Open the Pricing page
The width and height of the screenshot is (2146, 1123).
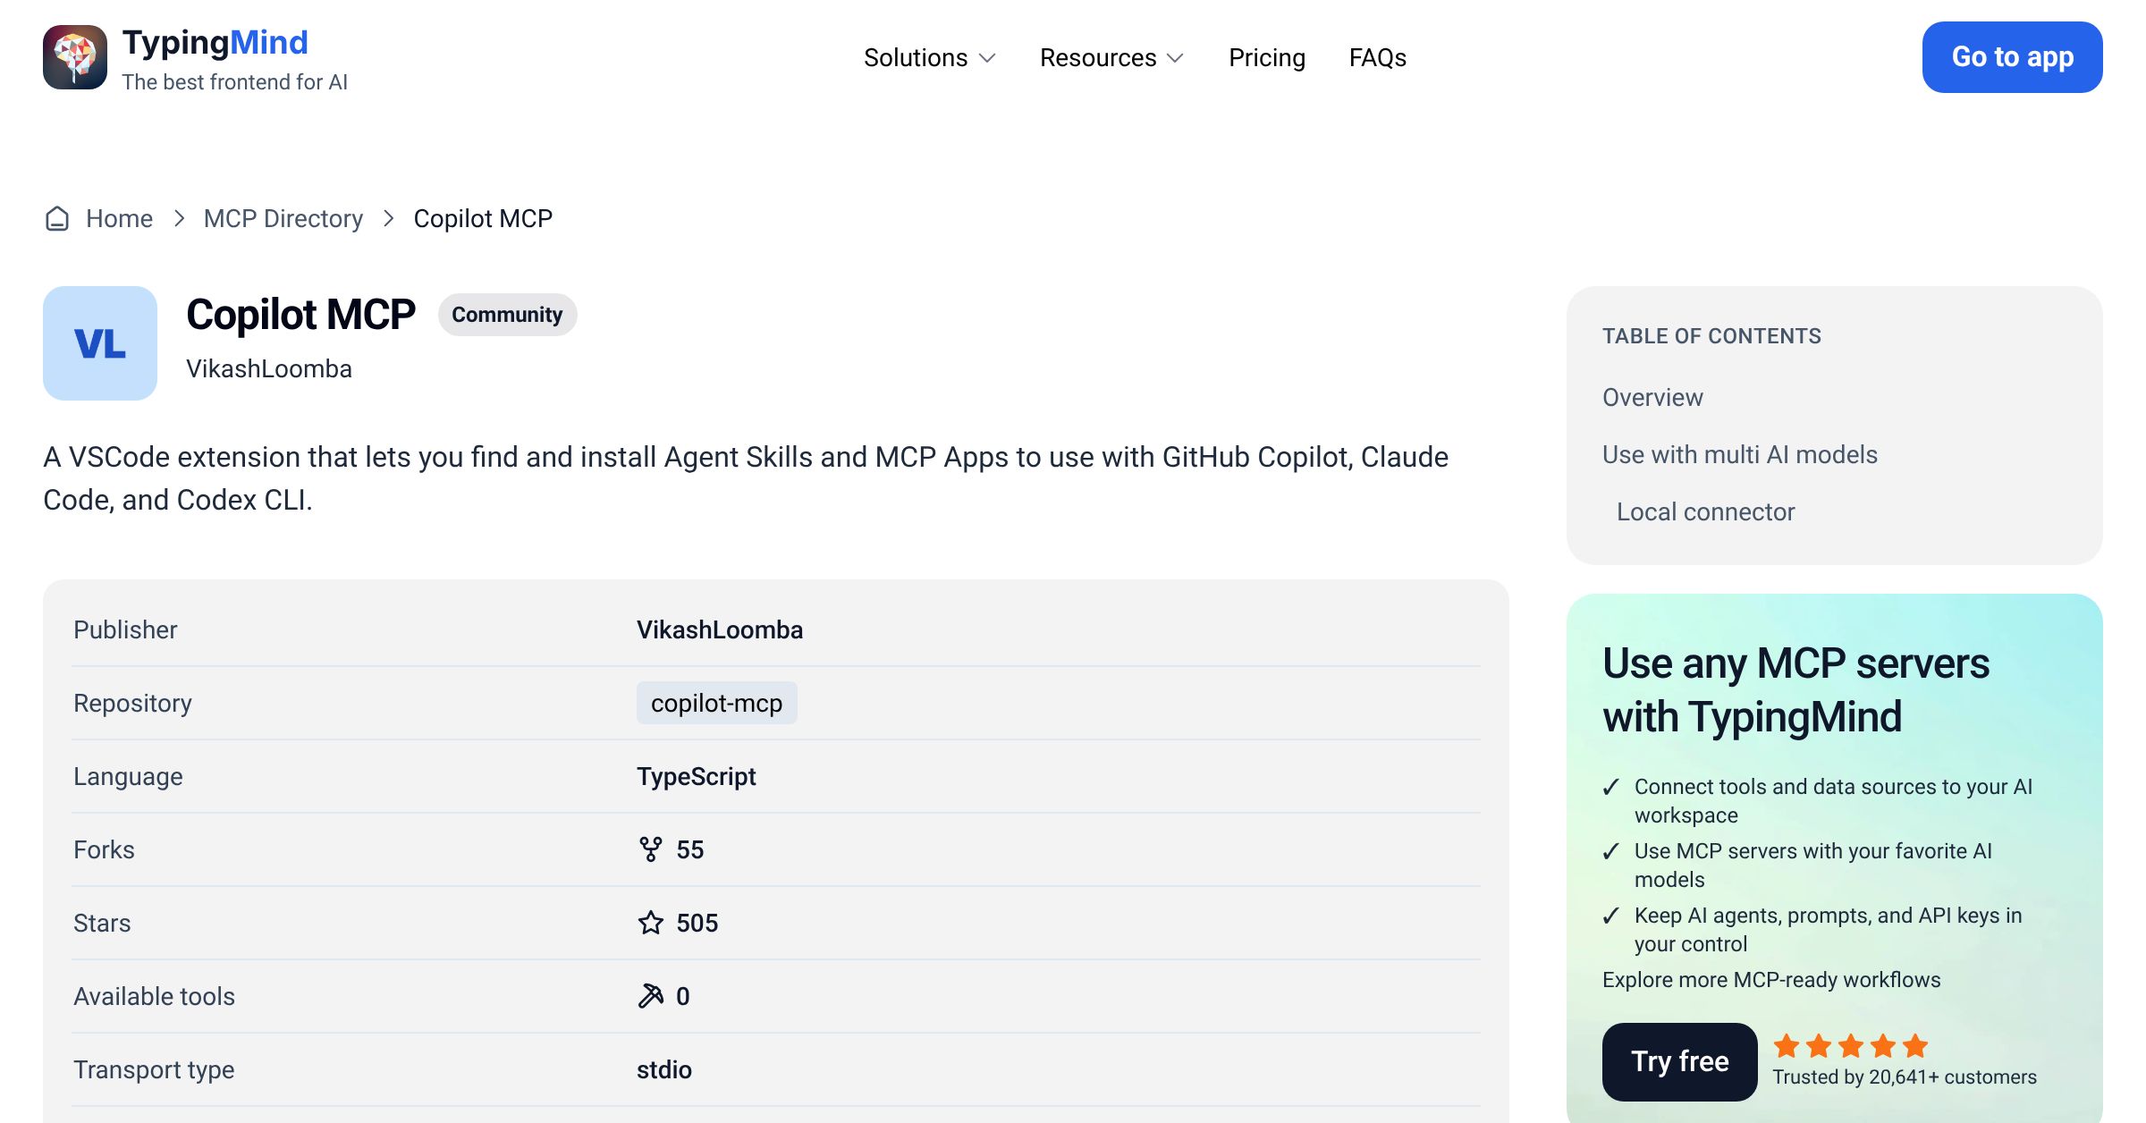(x=1267, y=57)
